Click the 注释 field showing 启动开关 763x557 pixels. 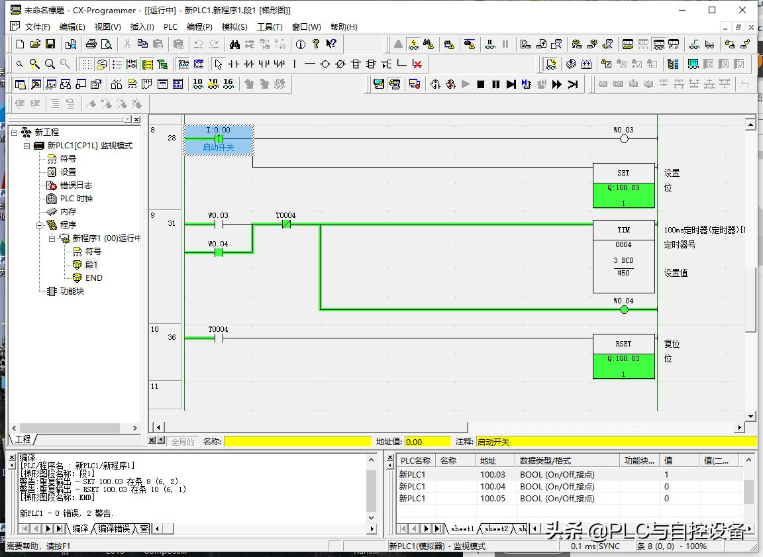point(616,442)
